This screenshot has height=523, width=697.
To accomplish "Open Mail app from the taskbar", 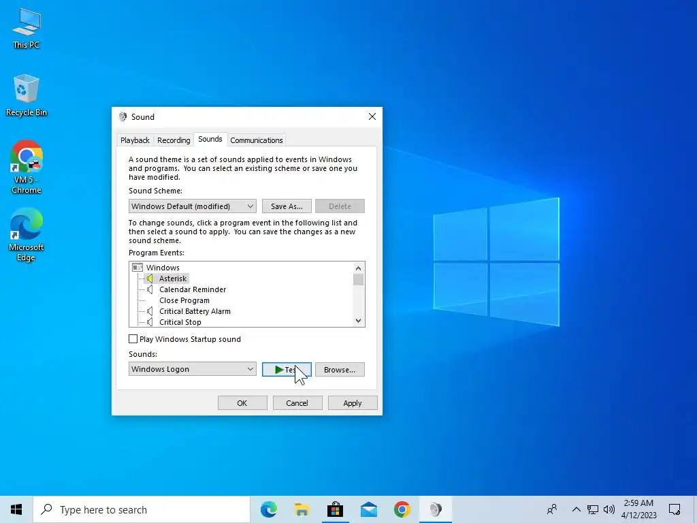I will tap(368, 509).
